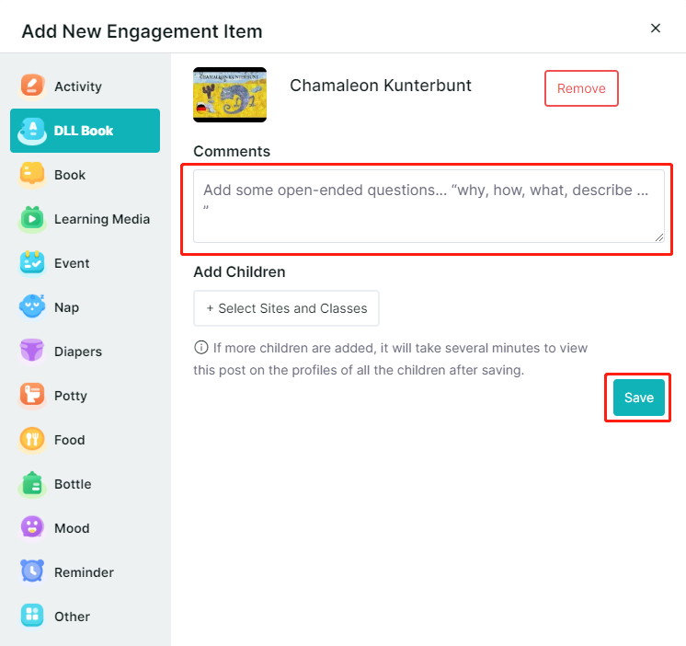Save the engagement item
686x646 pixels.
click(x=639, y=398)
